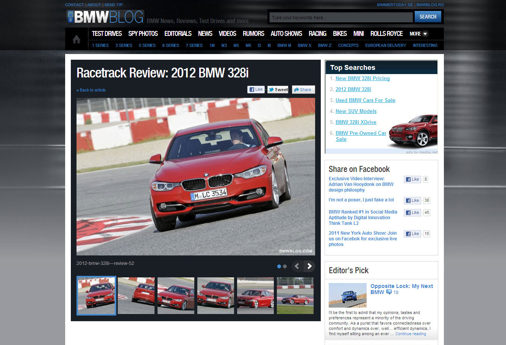
Task: Open 'New BMW 328i Pricing' top search
Action: click(362, 78)
